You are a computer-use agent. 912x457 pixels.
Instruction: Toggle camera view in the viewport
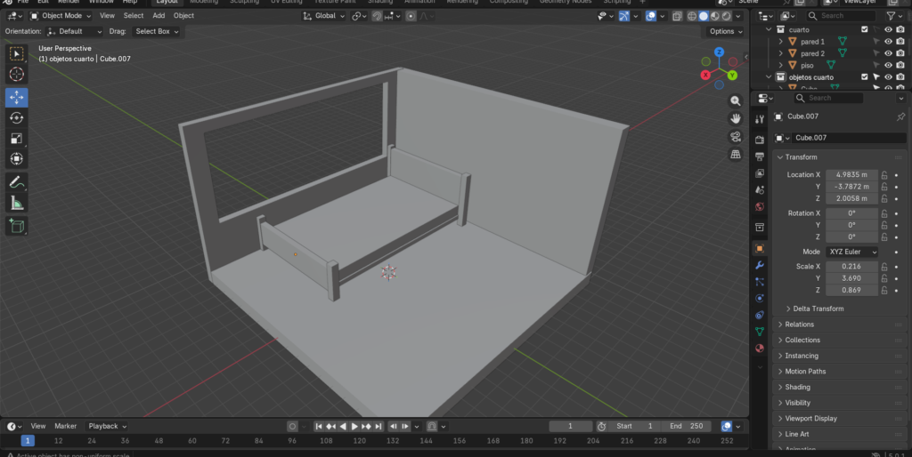pyautogui.click(x=736, y=136)
